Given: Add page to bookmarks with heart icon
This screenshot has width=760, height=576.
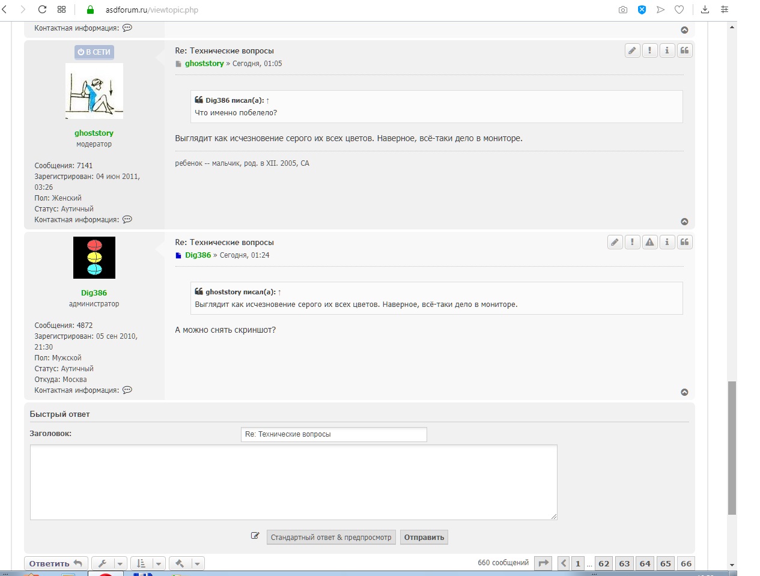Looking at the screenshot, I should [x=679, y=10].
